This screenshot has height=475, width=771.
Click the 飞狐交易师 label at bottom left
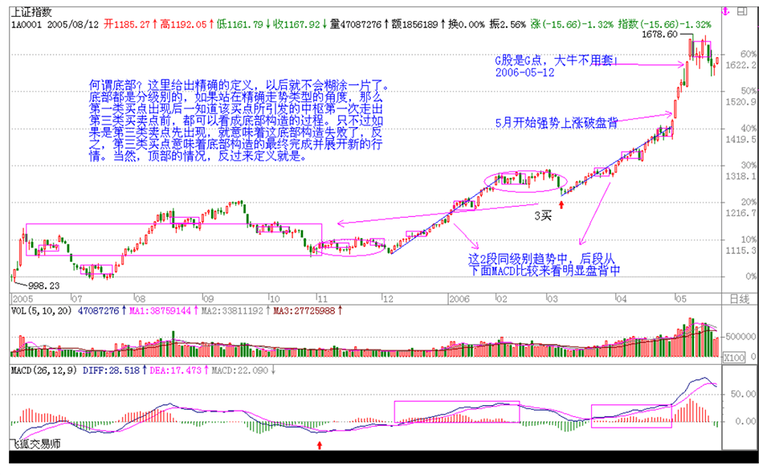tap(35, 444)
